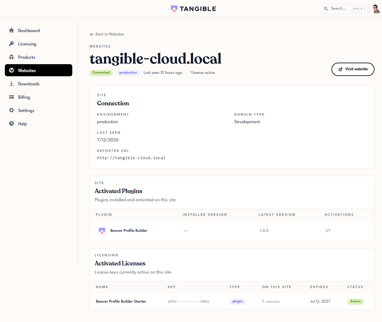Open the Products sidebar item
The height and width of the screenshot is (322, 382).
pos(38,57)
